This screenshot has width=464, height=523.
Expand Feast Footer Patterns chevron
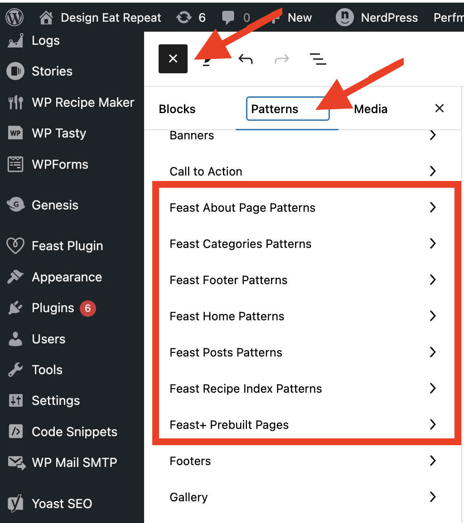point(433,280)
